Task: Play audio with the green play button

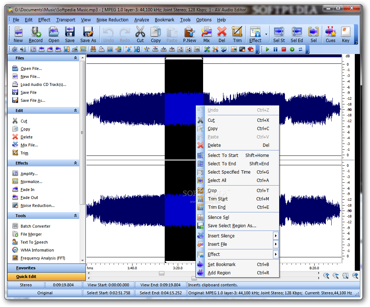Action: 267,49
